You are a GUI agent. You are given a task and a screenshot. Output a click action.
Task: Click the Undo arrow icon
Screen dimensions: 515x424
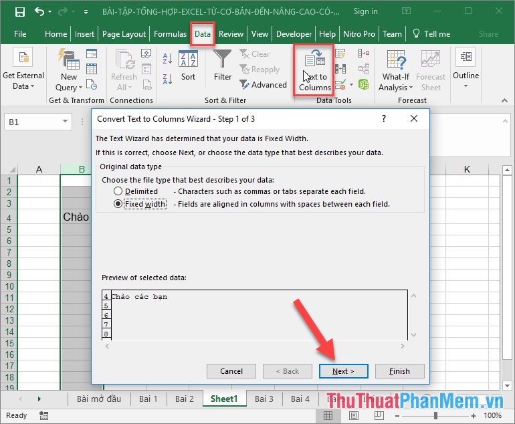coord(39,12)
